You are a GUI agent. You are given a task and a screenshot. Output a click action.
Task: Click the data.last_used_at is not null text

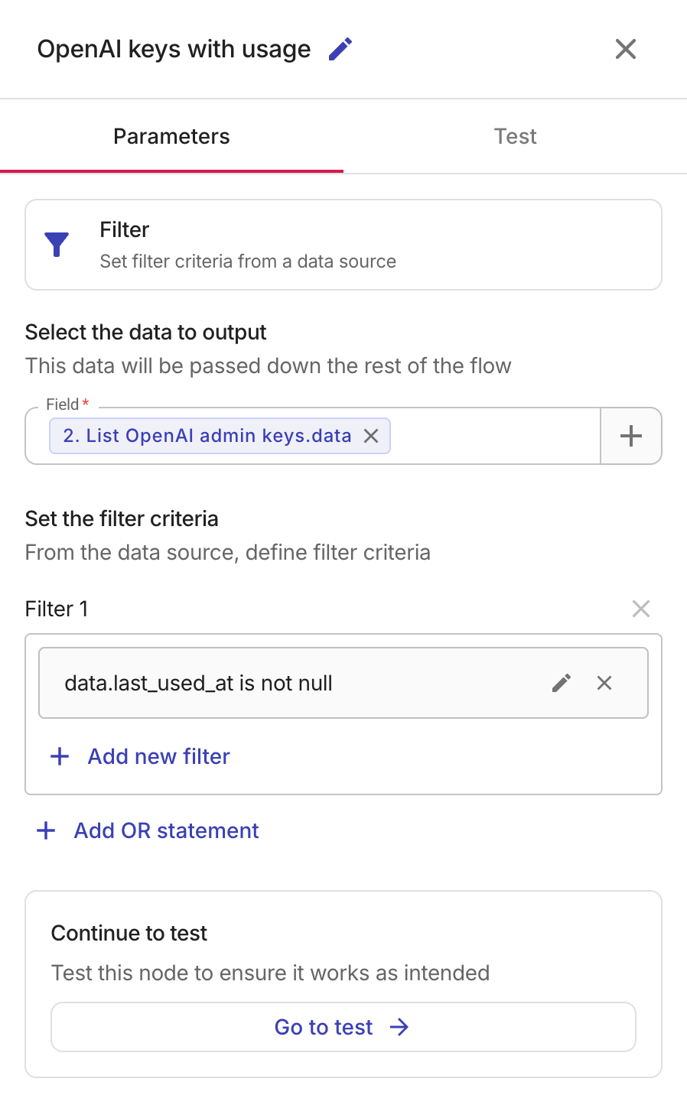pos(198,683)
